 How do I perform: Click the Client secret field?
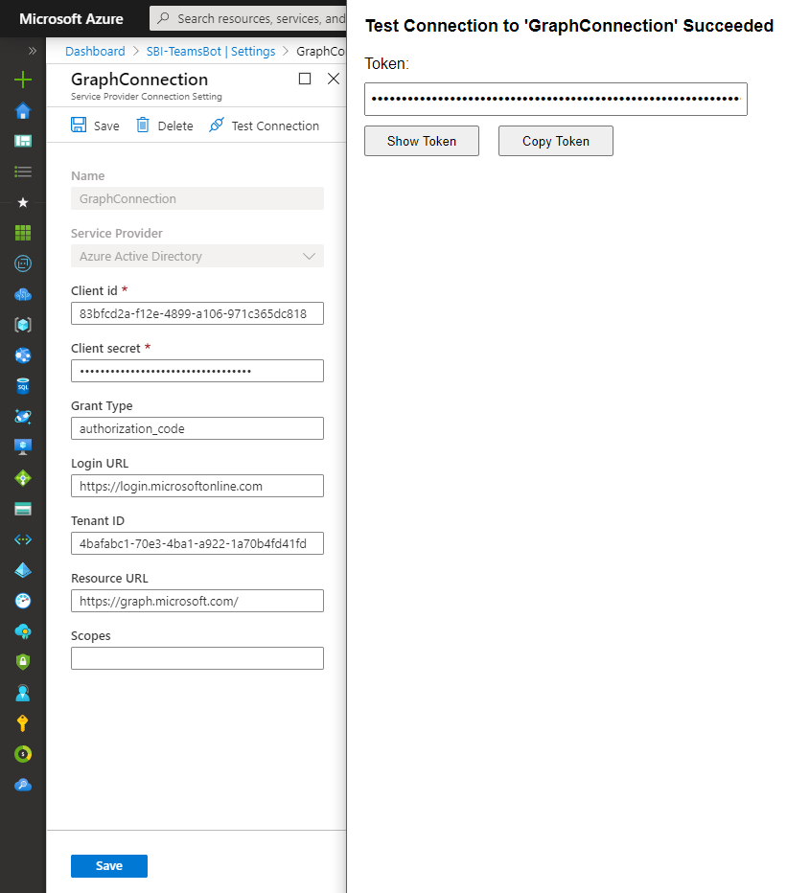197,371
